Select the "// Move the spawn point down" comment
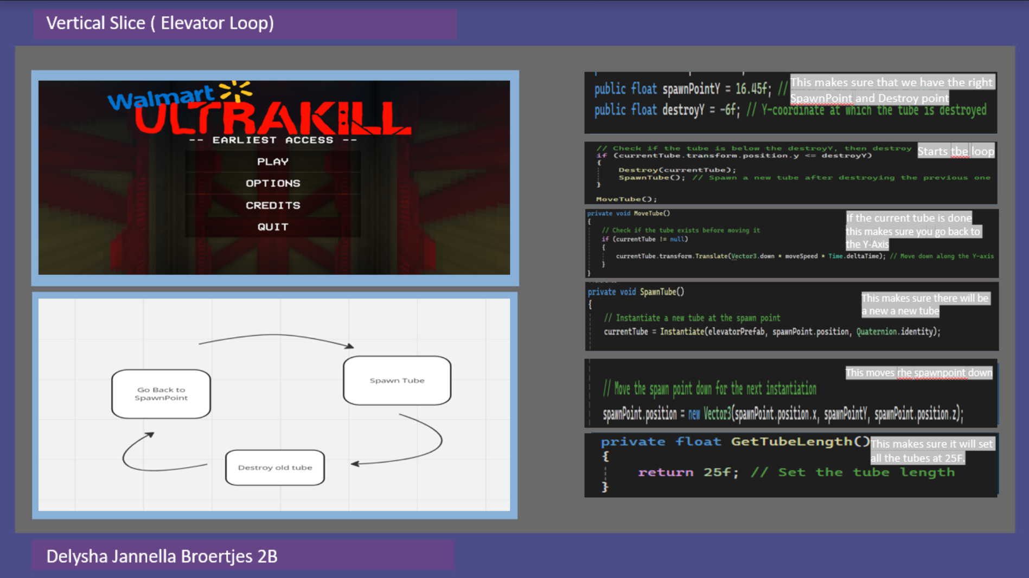Viewport: 1029px width, 578px height. (710, 389)
